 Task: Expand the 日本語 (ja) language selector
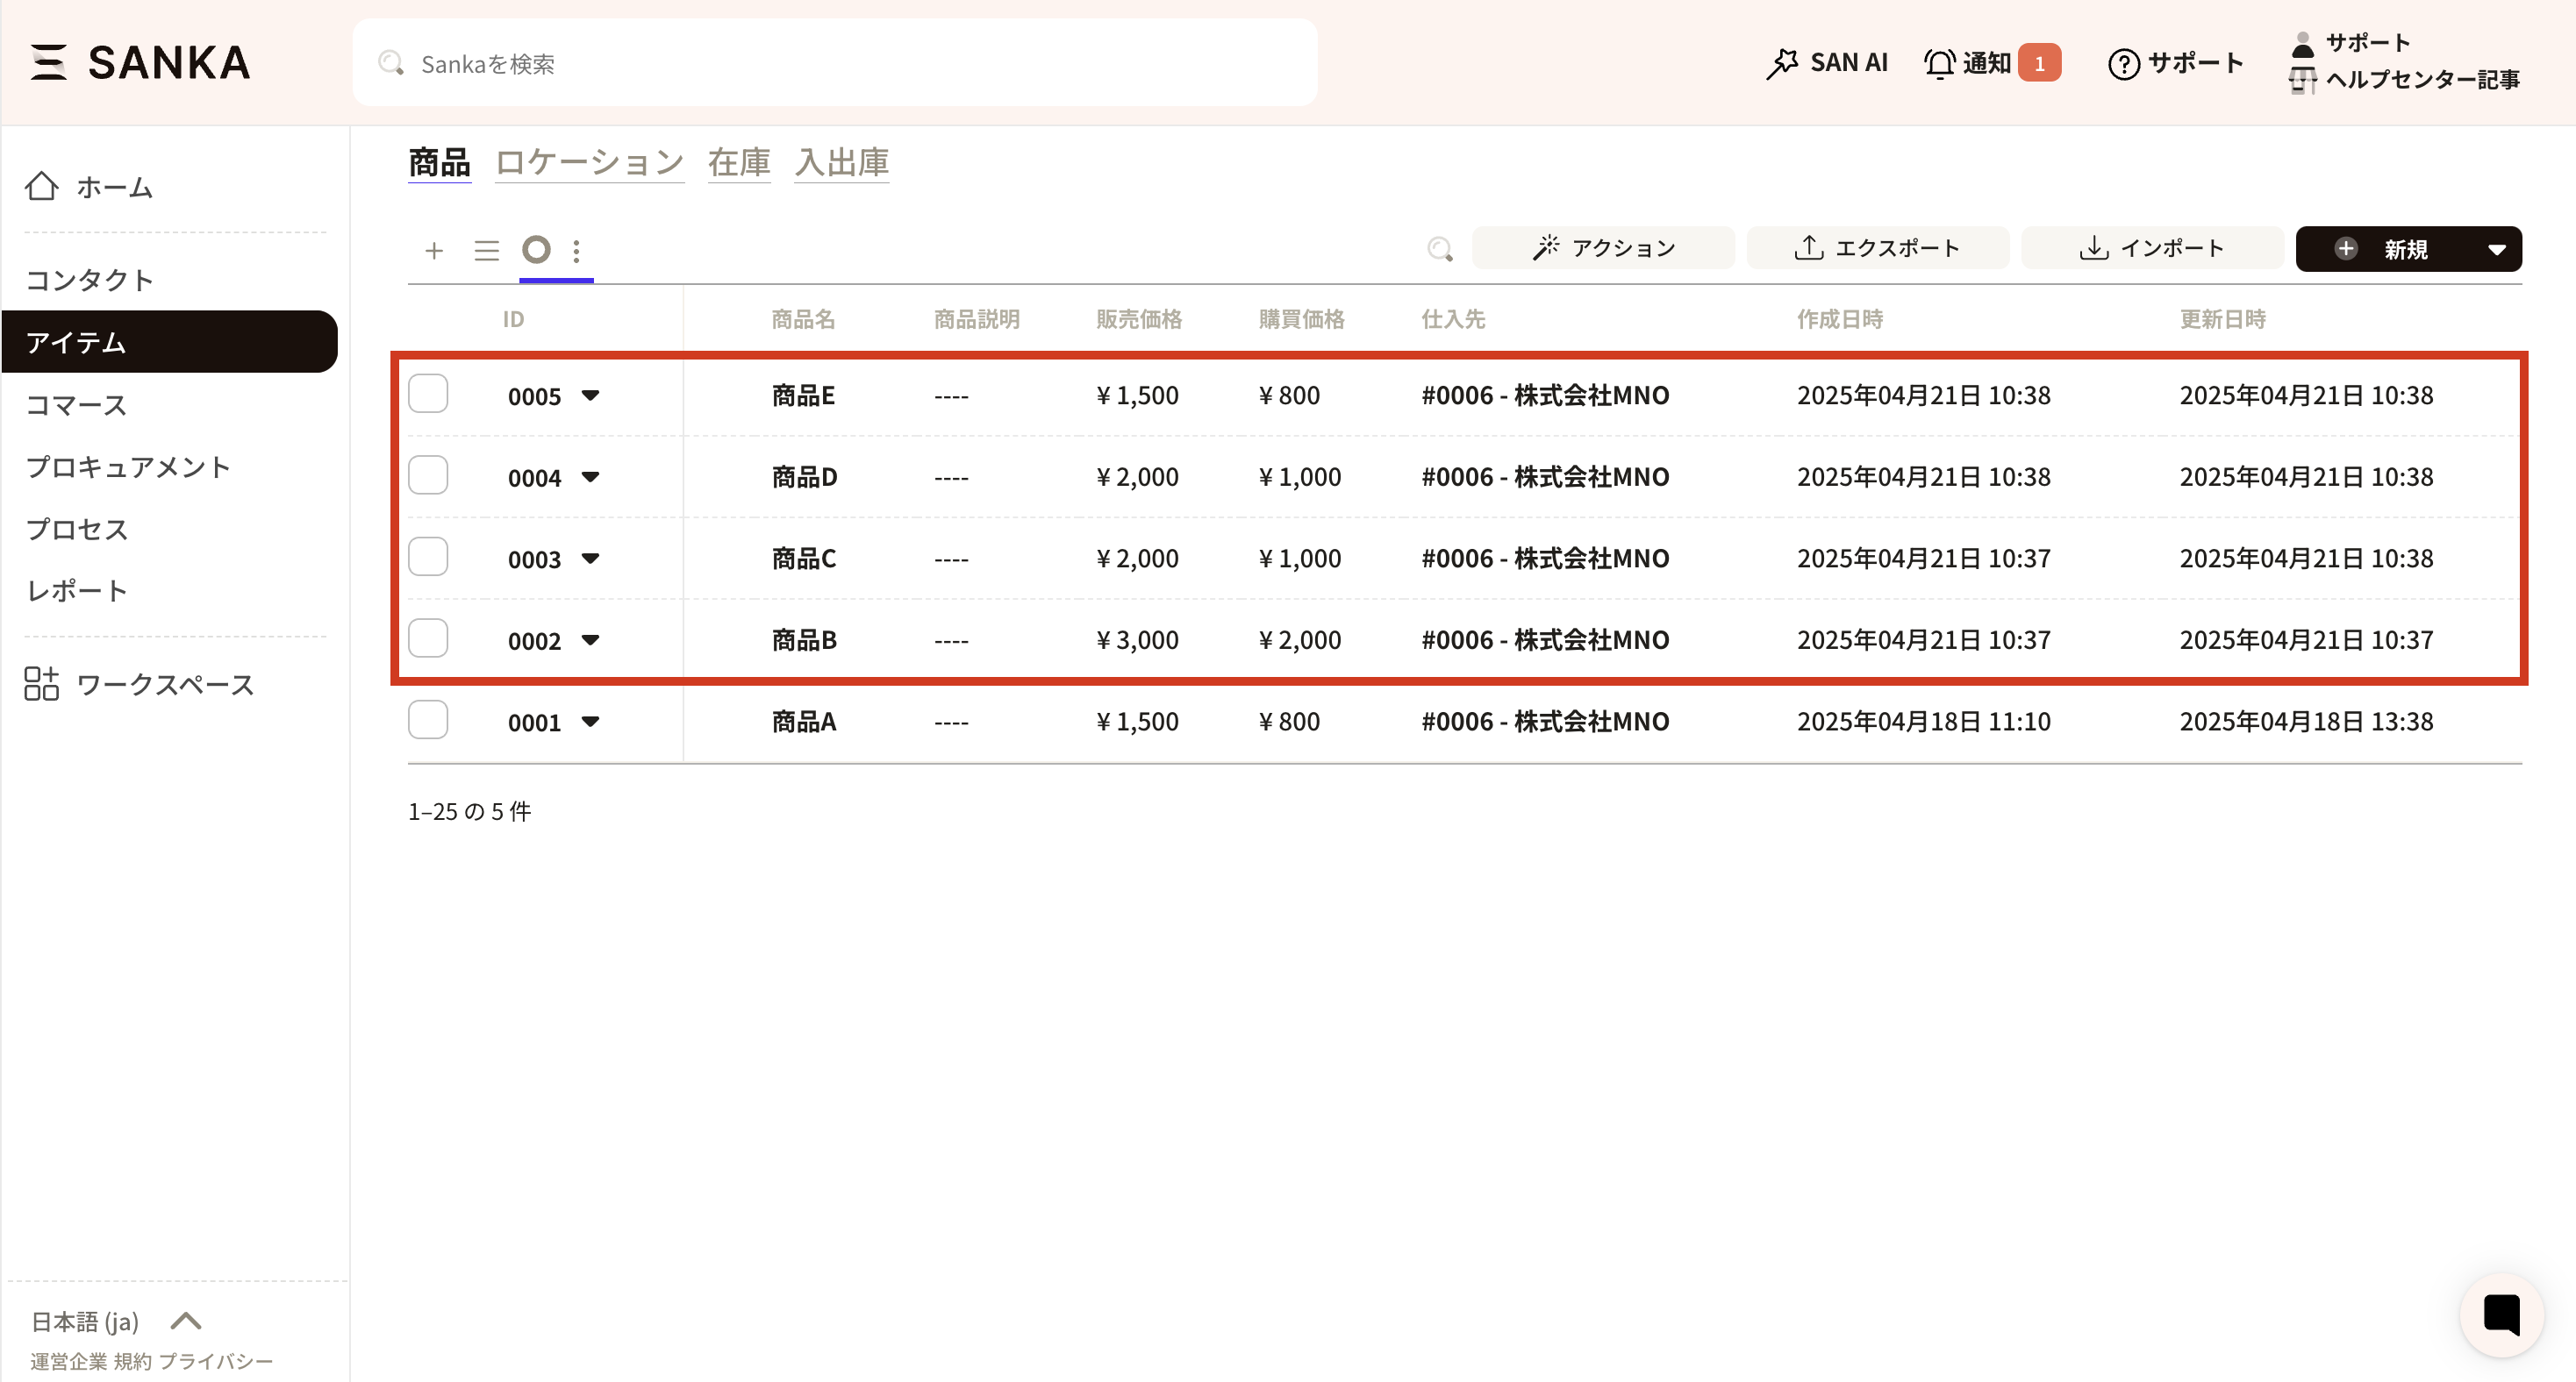tap(117, 1321)
